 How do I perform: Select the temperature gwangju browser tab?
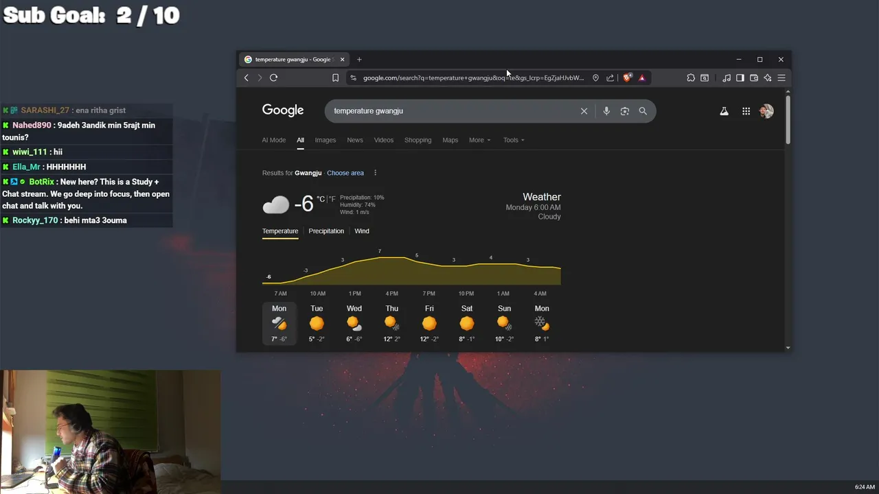tap(294, 60)
